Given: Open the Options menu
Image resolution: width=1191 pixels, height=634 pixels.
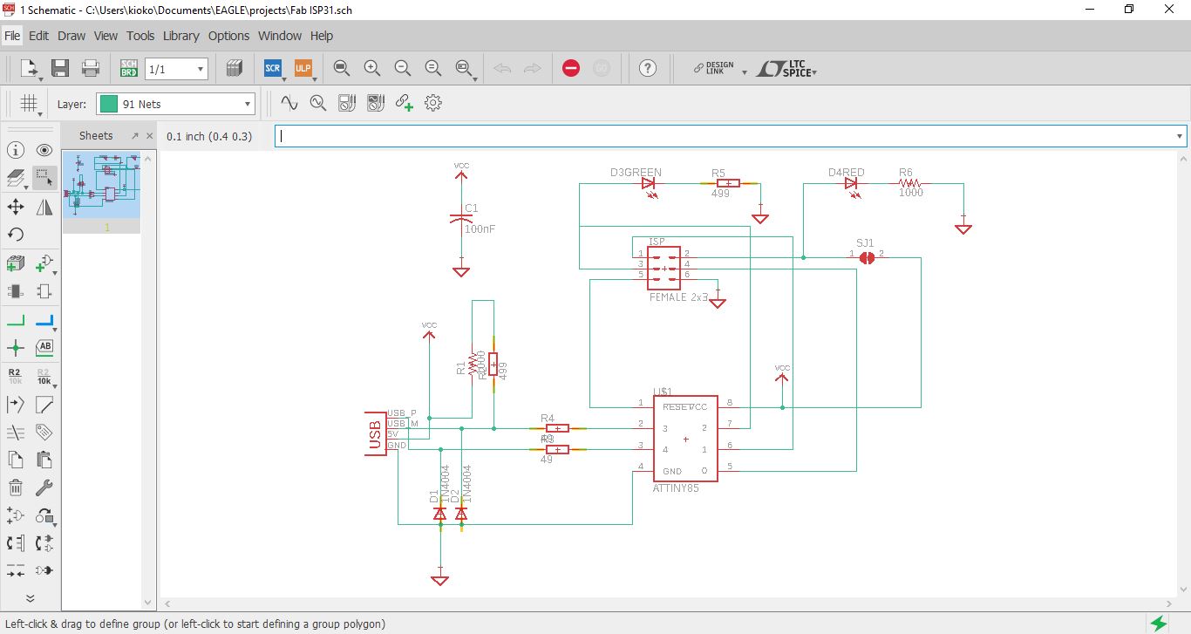Looking at the screenshot, I should [x=228, y=36].
